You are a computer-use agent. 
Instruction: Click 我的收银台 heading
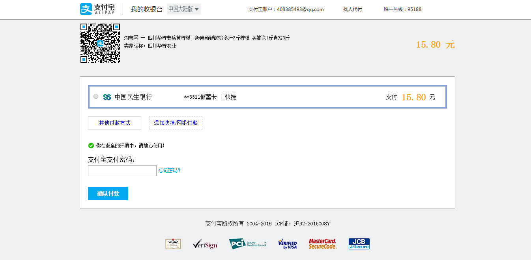tap(147, 9)
